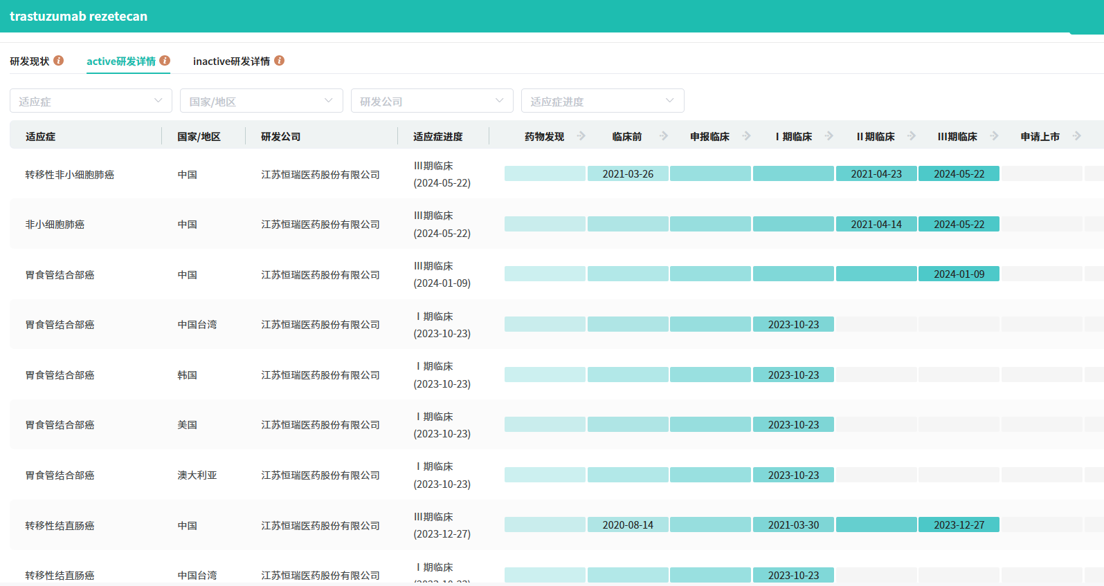Expand the 适应症进度 filter dropdown

pos(602,101)
